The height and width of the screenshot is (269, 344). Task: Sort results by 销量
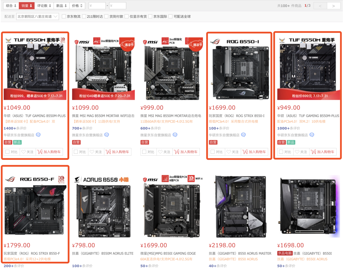coord(27,6)
